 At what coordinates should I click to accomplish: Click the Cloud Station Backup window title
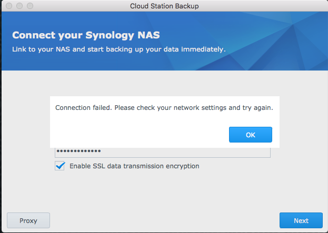click(x=164, y=6)
